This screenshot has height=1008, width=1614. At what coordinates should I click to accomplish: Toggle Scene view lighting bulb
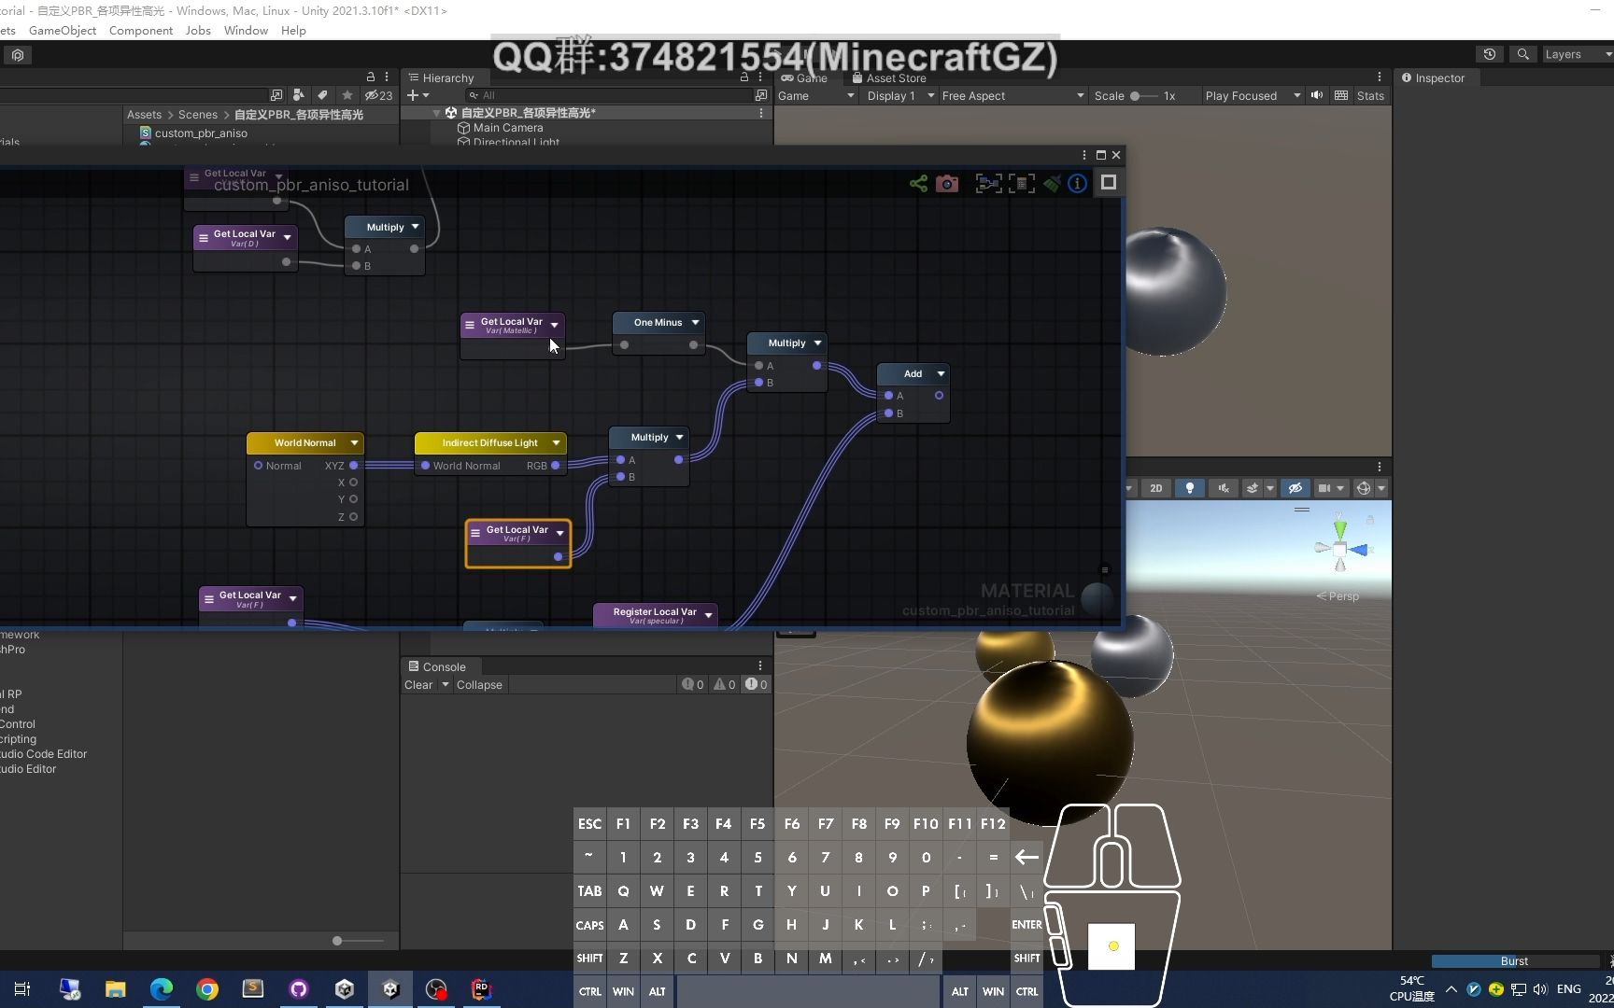tap(1189, 487)
